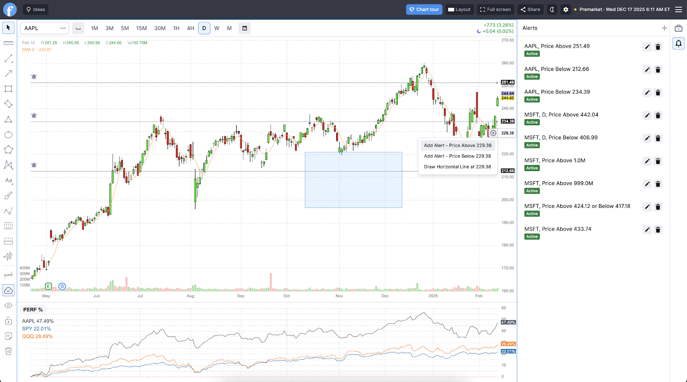The width and height of the screenshot is (687, 382).
Task: Toggle drawings visibility with the eye icon
Action: point(8,306)
